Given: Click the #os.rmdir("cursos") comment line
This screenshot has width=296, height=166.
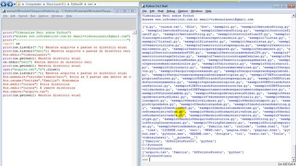Looking at the screenshot, I should (39, 88).
